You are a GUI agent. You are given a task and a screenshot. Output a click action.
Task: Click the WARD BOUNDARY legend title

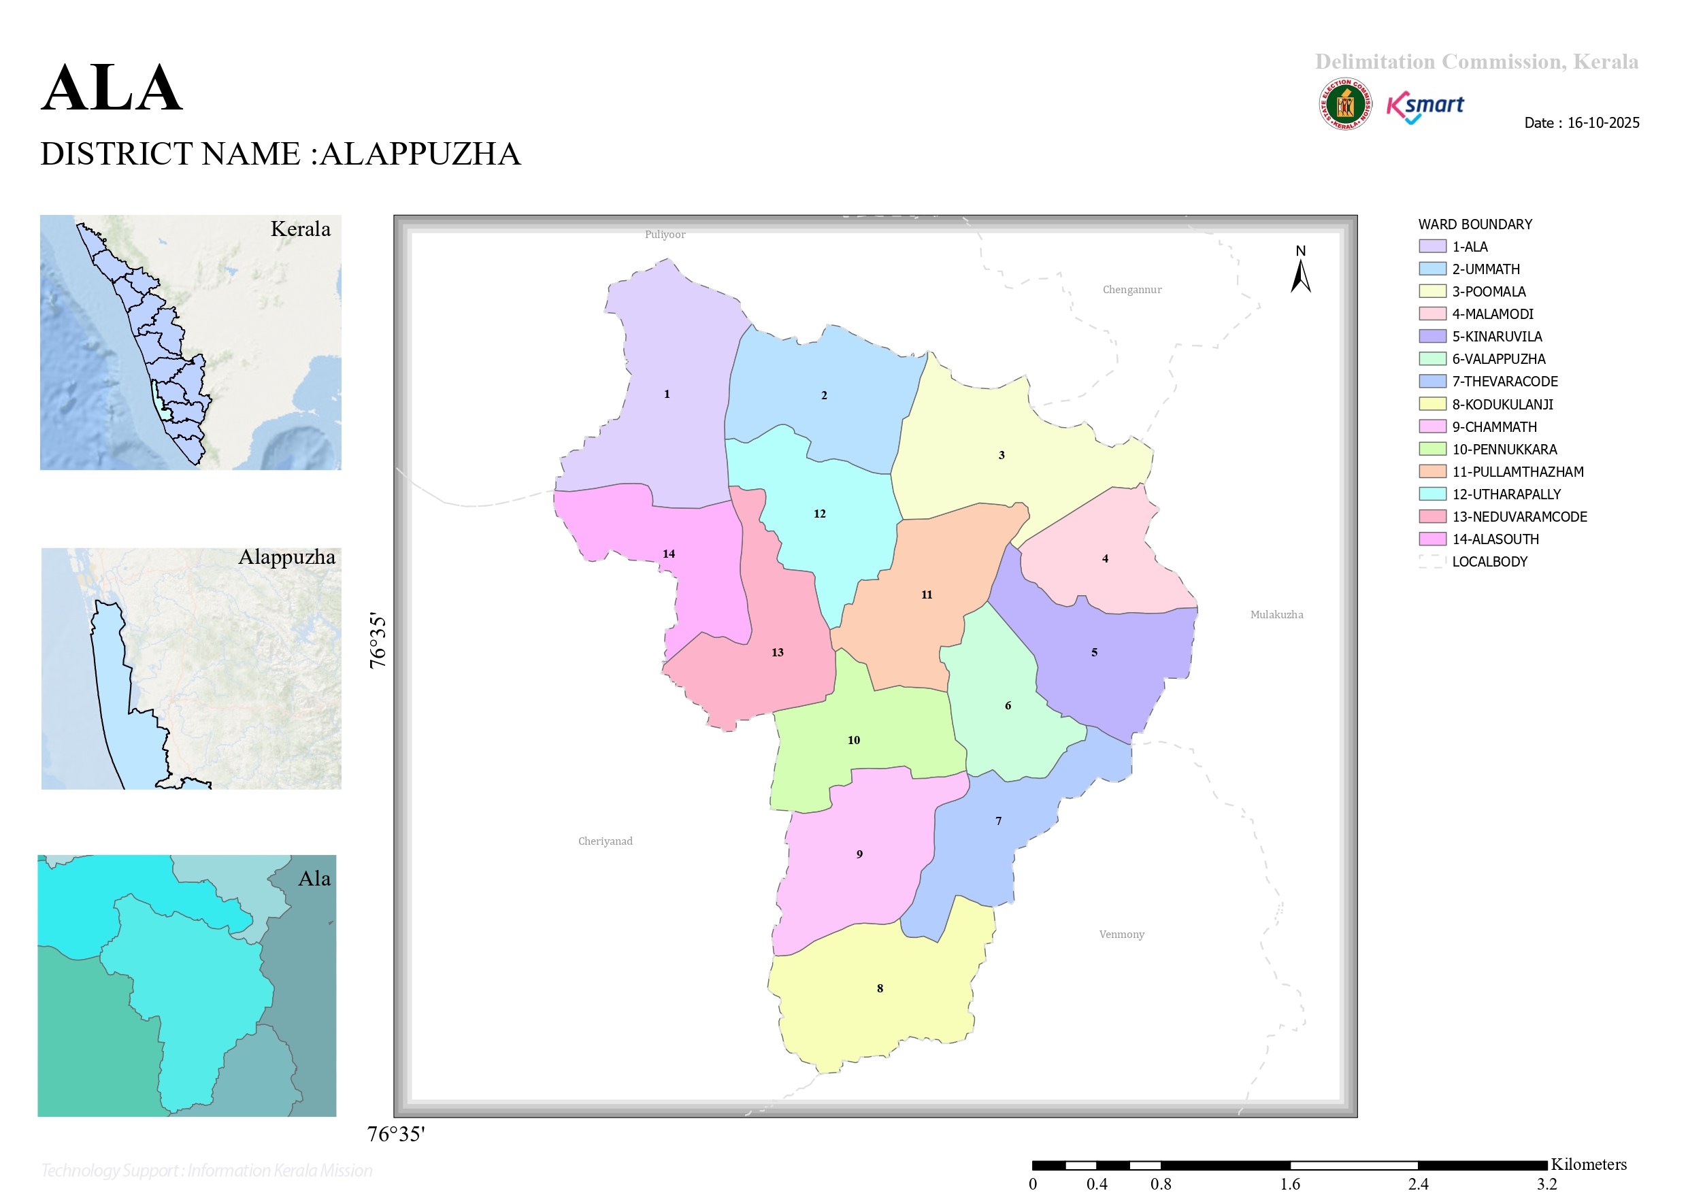coord(1476,224)
